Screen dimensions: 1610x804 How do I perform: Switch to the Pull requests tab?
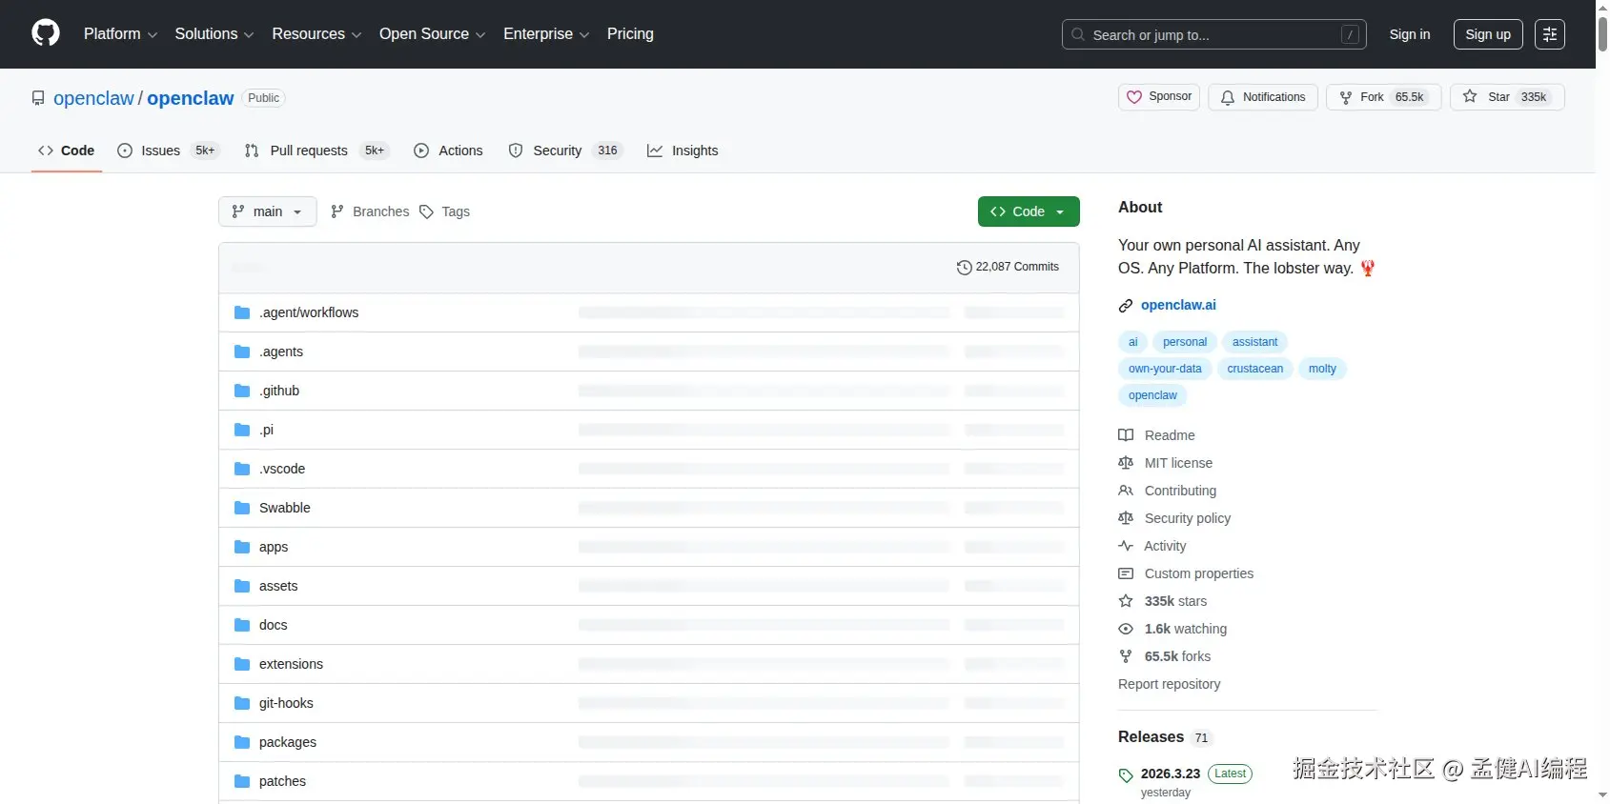[308, 151]
